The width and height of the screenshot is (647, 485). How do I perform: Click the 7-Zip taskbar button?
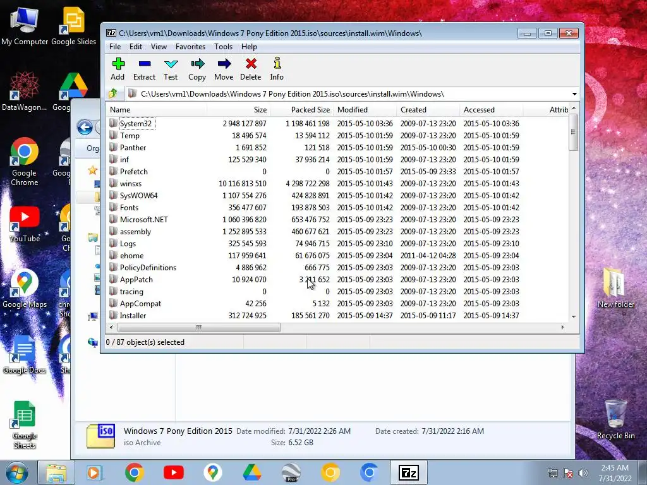409,472
